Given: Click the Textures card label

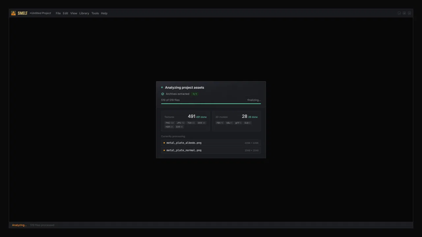Looking at the screenshot, I should [169, 117].
